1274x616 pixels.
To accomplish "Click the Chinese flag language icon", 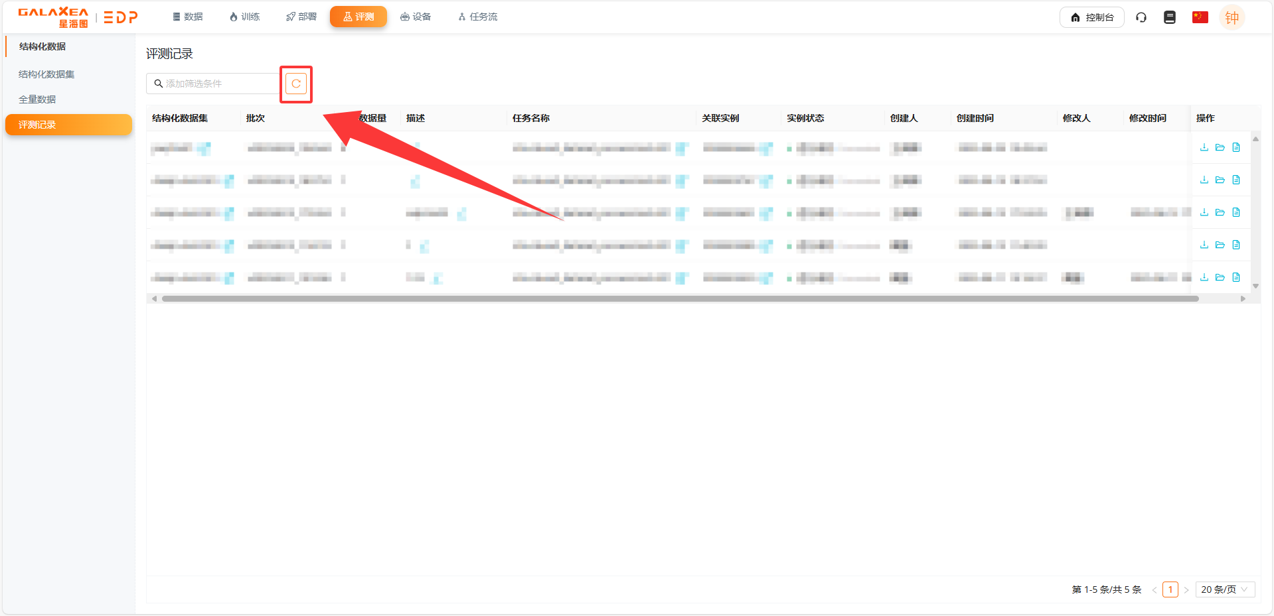I will [x=1200, y=17].
